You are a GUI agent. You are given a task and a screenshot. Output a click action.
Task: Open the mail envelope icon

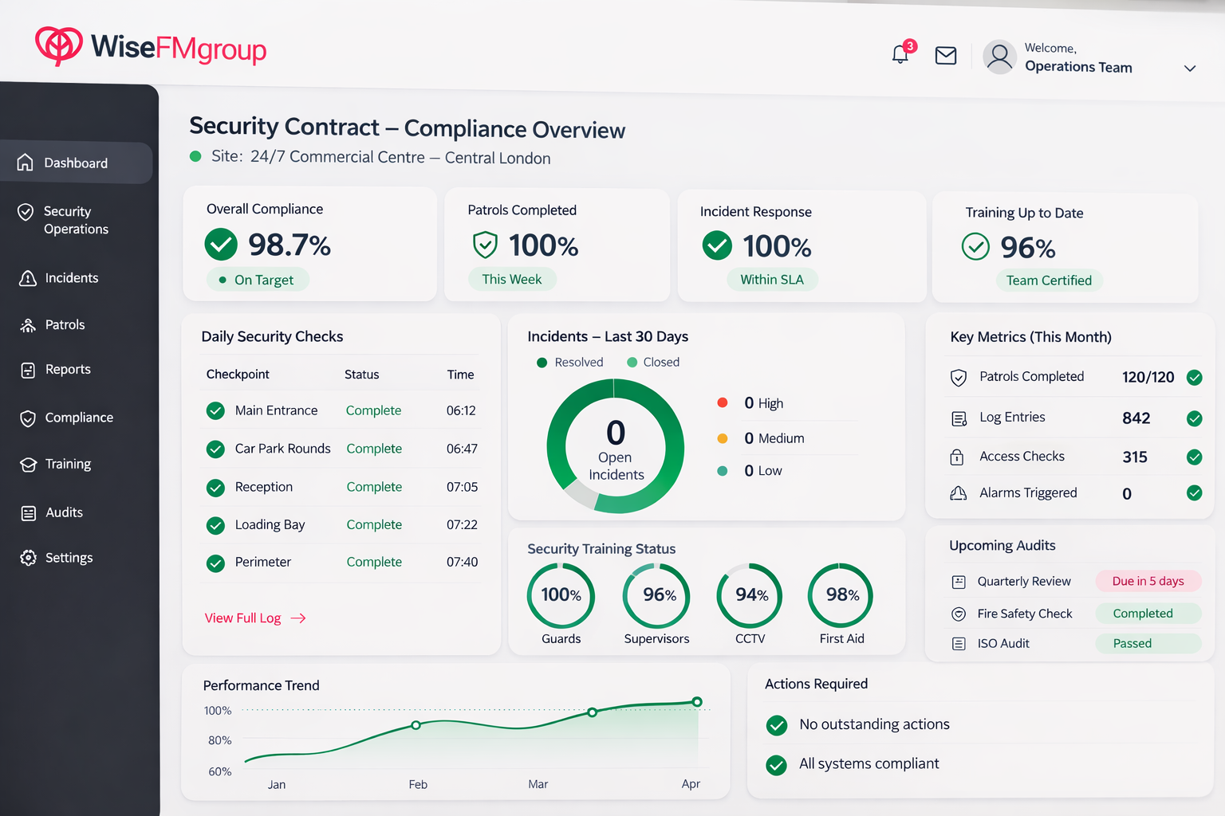point(946,56)
